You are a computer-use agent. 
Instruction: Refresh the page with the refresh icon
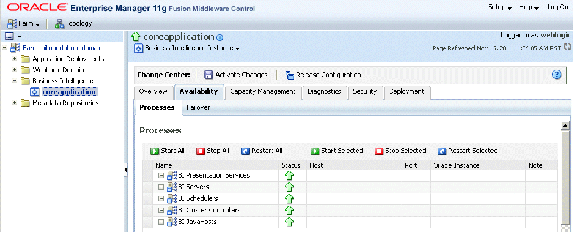[x=567, y=47]
